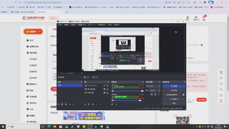
Task: Click the user avatar on the Douyu header
Action: [x=188, y=18]
